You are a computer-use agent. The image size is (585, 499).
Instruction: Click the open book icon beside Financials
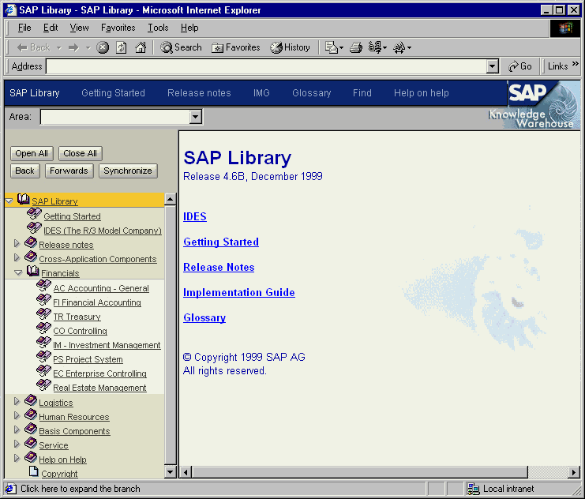33,271
